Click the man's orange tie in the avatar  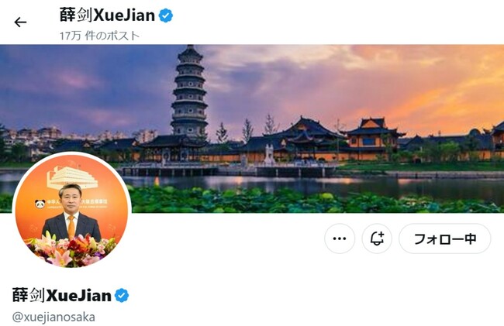pyautogui.click(x=71, y=227)
